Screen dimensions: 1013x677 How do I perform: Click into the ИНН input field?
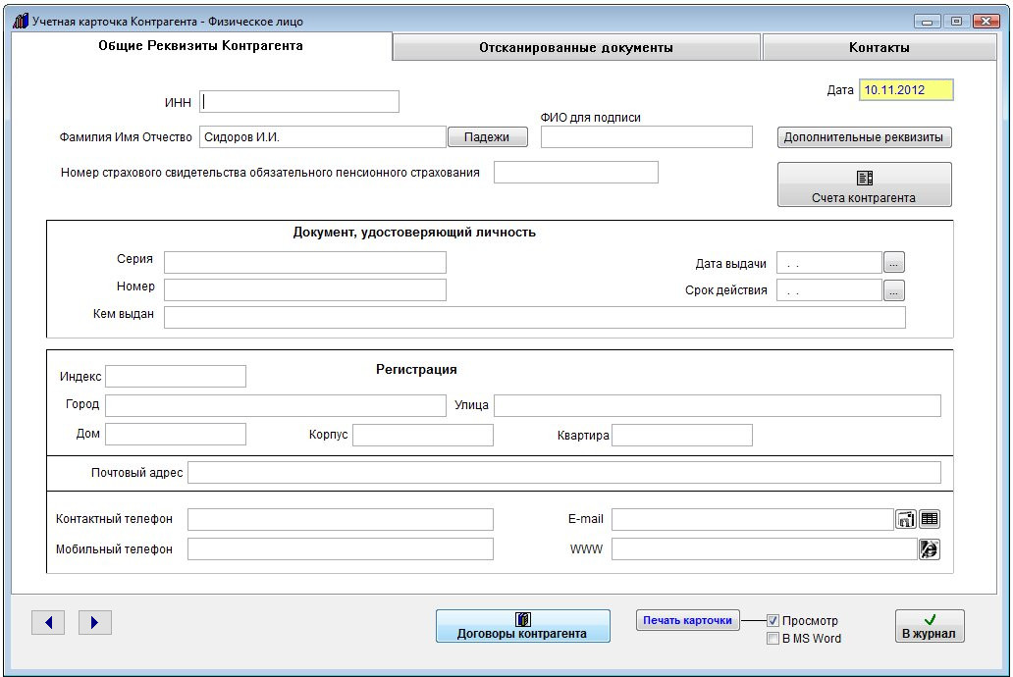(299, 102)
